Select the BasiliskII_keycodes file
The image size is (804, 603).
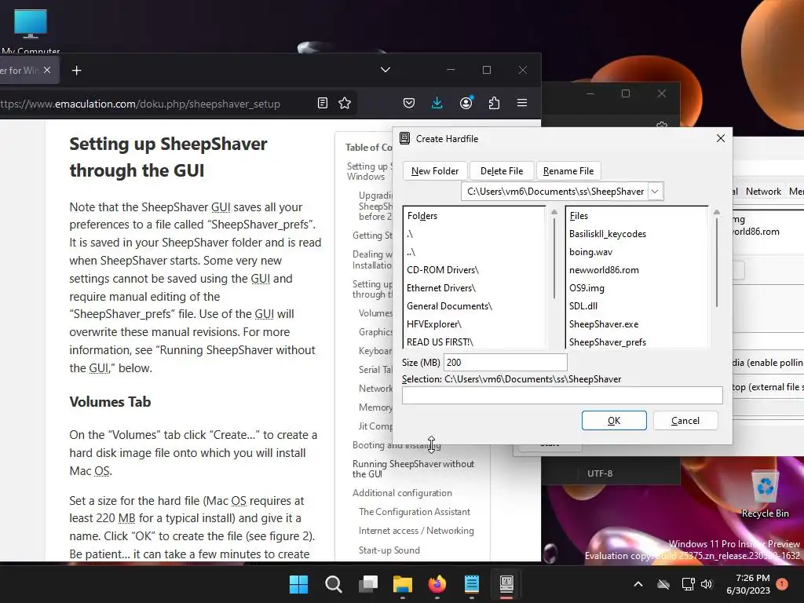(x=608, y=234)
